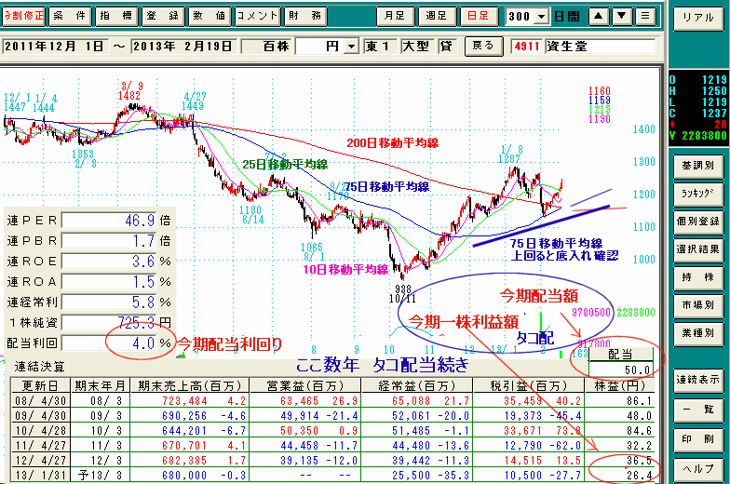Screen dimensions: 730x484
Task: Click the 印刷 print button
Action: [x=698, y=439]
